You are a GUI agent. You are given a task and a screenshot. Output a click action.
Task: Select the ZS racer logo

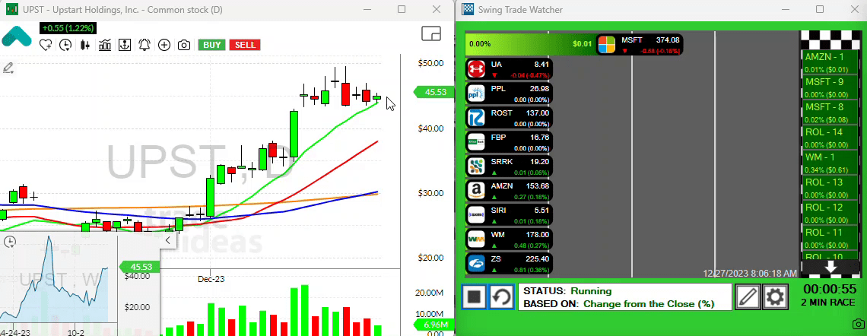point(476,264)
